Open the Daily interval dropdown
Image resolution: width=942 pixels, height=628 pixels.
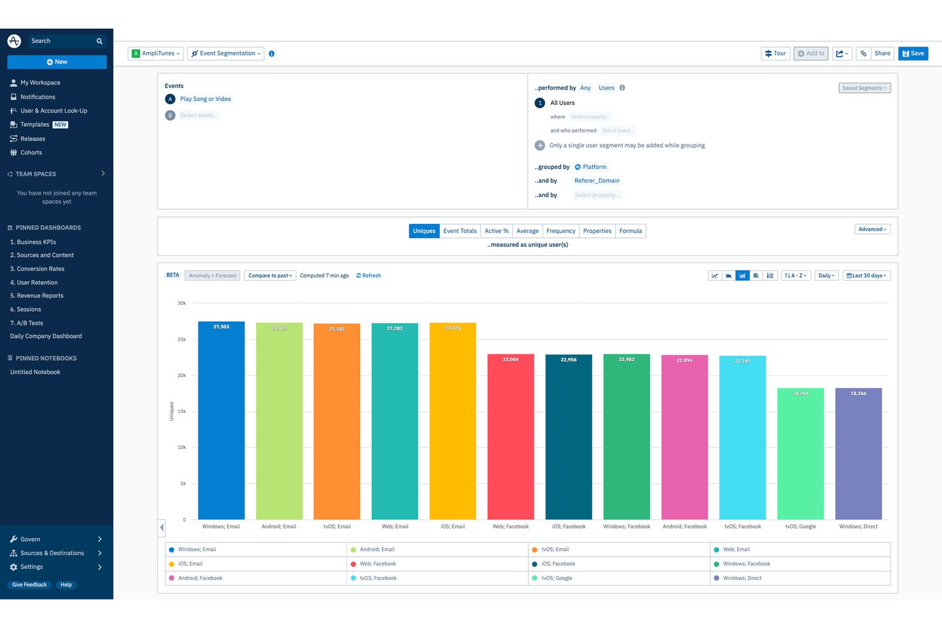(827, 276)
